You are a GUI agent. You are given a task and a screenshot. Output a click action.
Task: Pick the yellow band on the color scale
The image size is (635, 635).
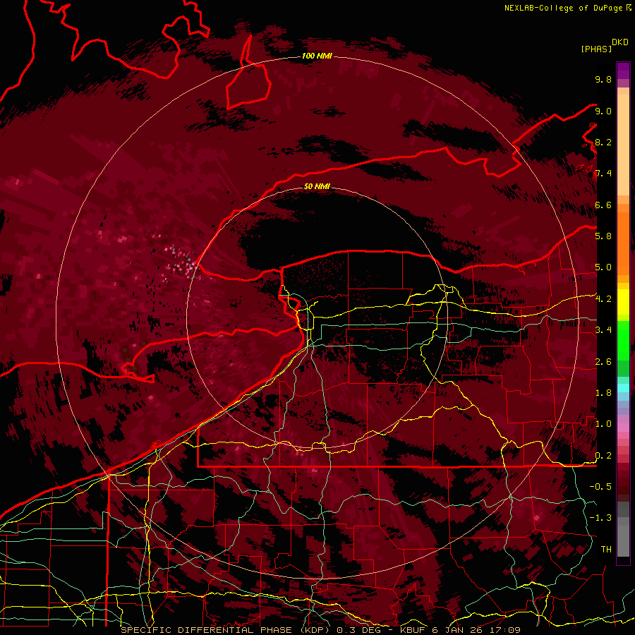pyautogui.click(x=623, y=302)
